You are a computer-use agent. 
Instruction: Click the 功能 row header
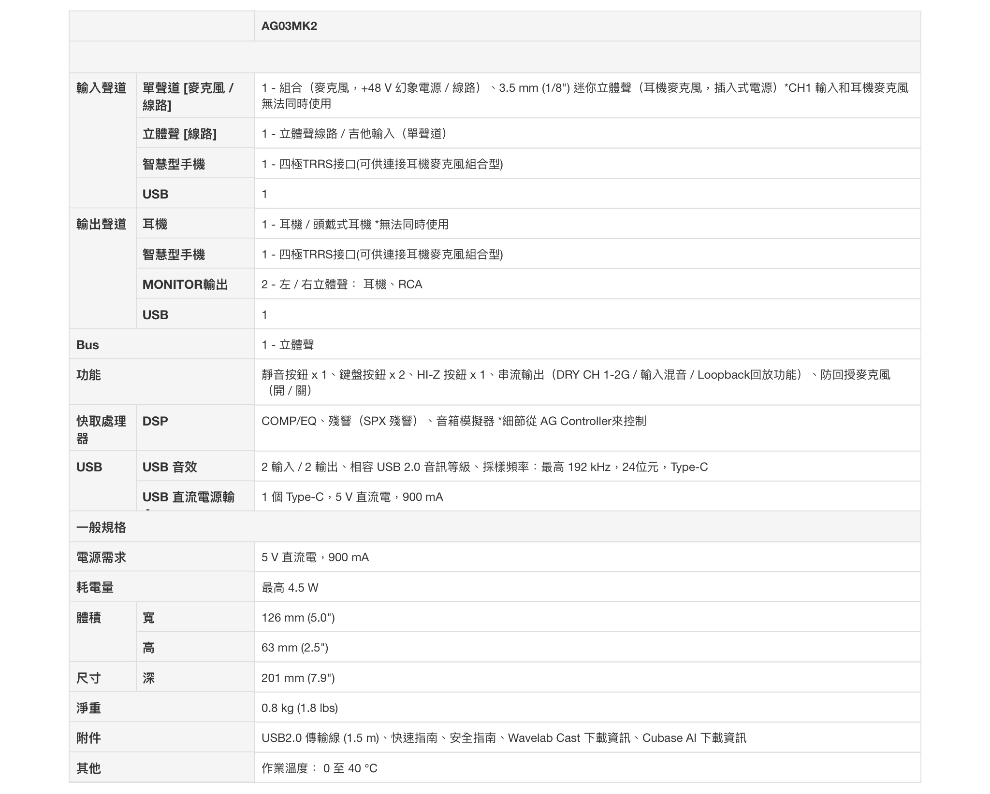pos(88,375)
